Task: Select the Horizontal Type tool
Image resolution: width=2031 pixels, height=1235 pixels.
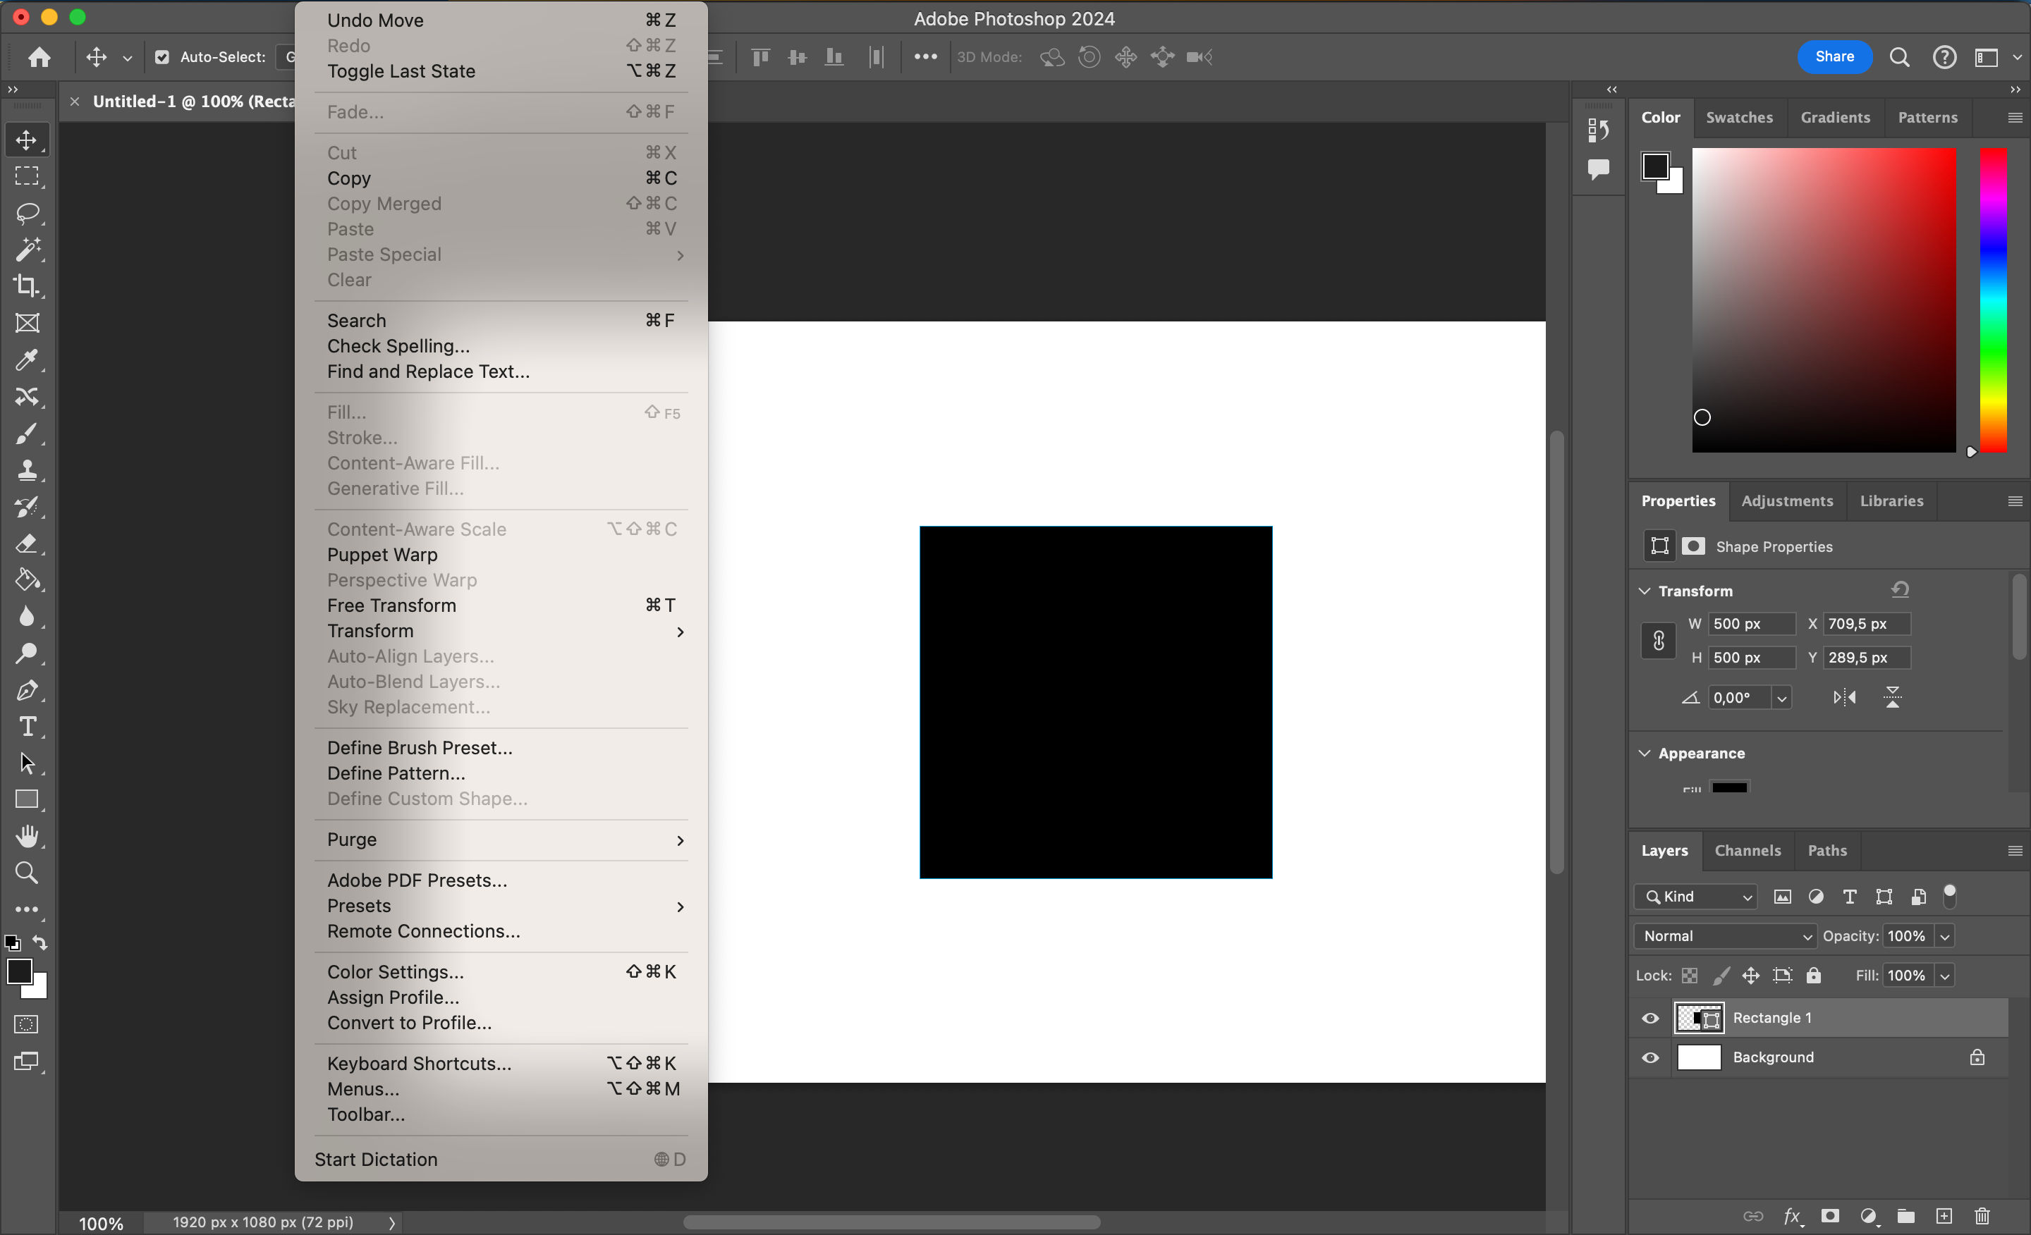Action: pos(28,726)
